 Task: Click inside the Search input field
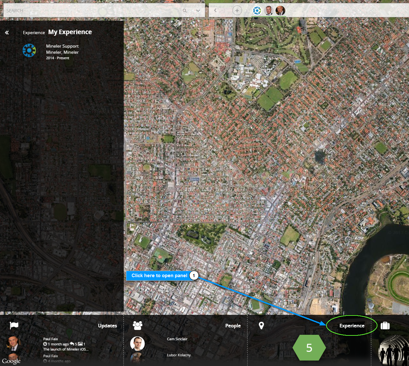[90, 11]
